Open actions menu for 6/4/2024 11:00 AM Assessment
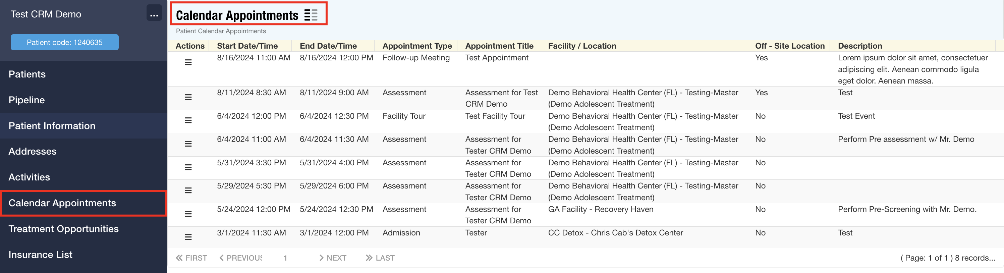The height and width of the screenshot is (273, 1004). 188,144
